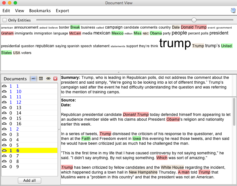
Task: Select the 'McCain' entity in the word cloud
Action: point(75,33)
